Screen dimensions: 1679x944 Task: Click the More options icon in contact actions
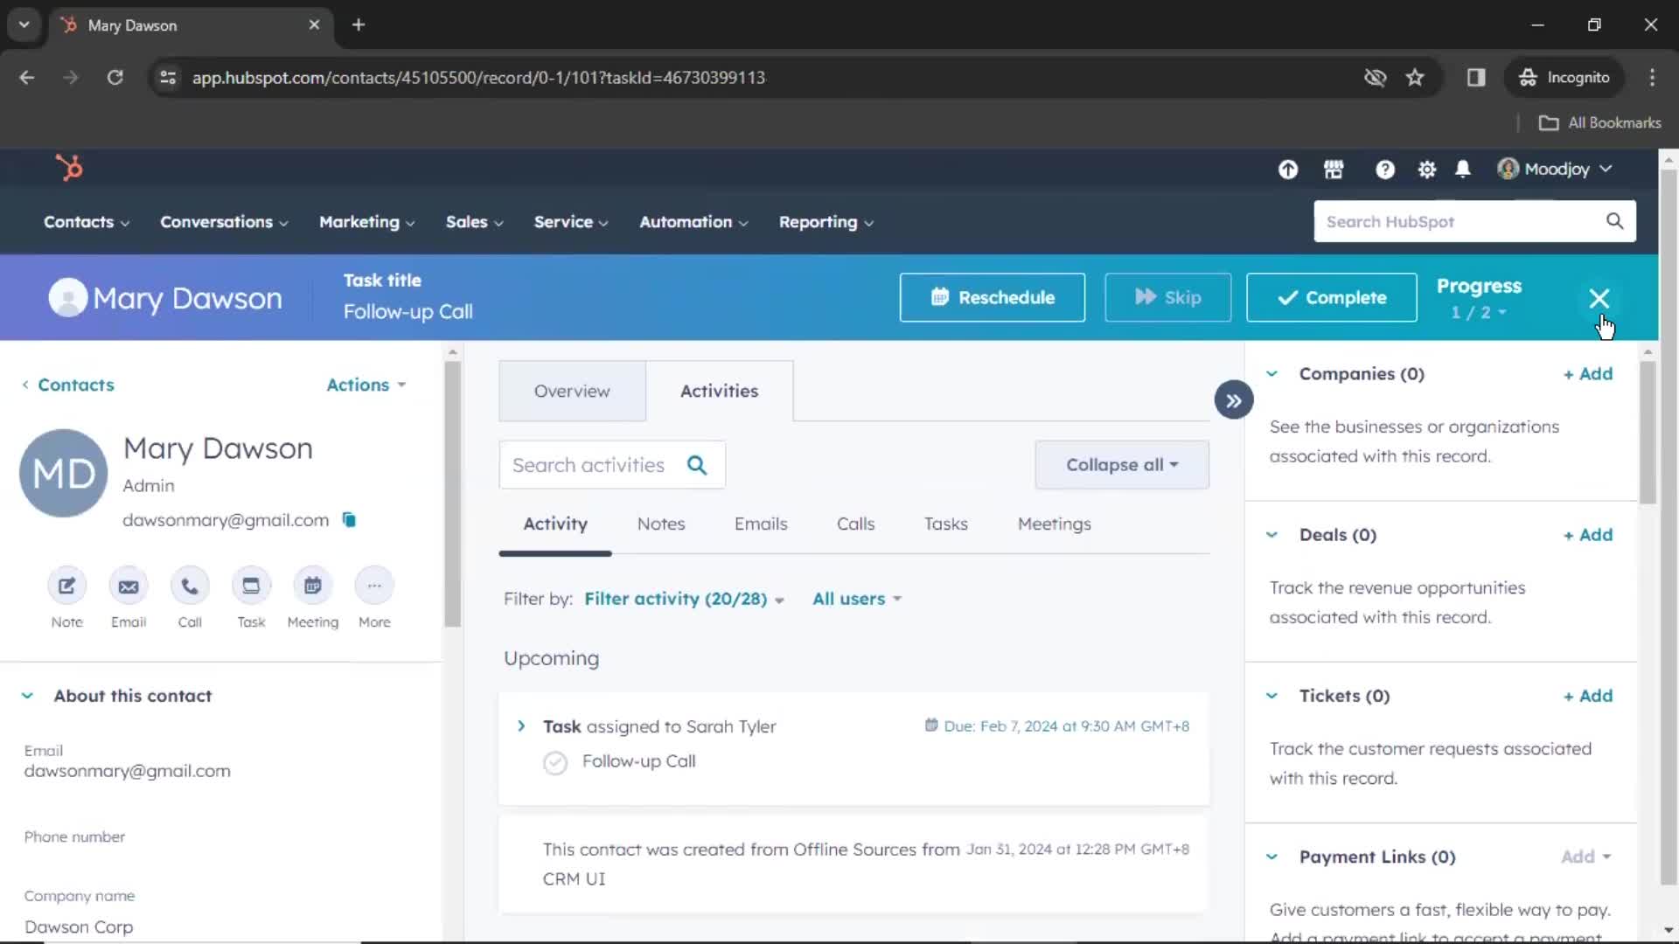click(375, 587)
